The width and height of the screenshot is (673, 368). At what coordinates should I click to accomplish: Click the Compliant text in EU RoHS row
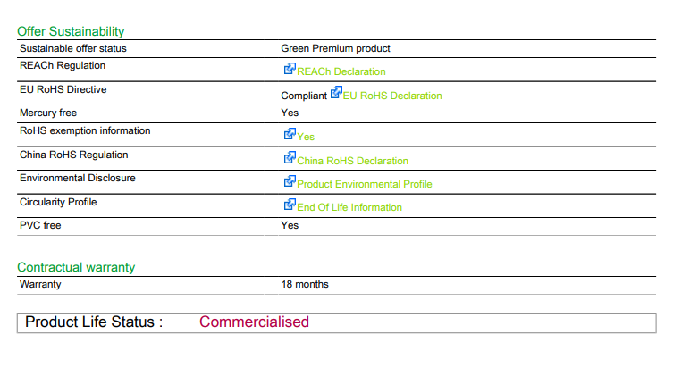coord(304,96)
